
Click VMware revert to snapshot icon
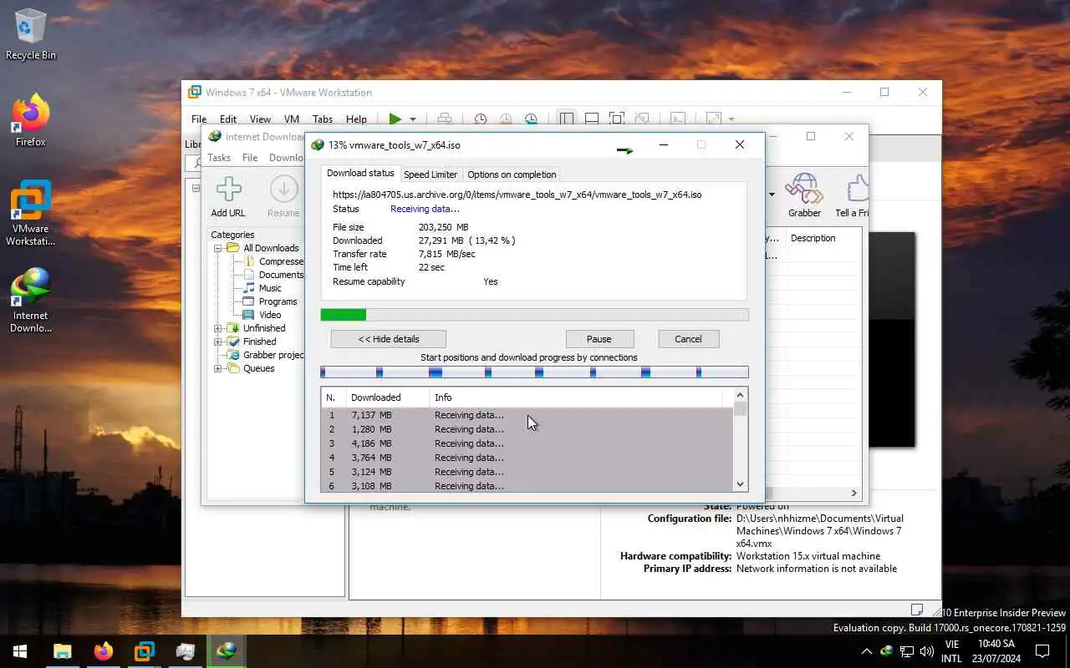pyautogui.click(x=506, y=119)
